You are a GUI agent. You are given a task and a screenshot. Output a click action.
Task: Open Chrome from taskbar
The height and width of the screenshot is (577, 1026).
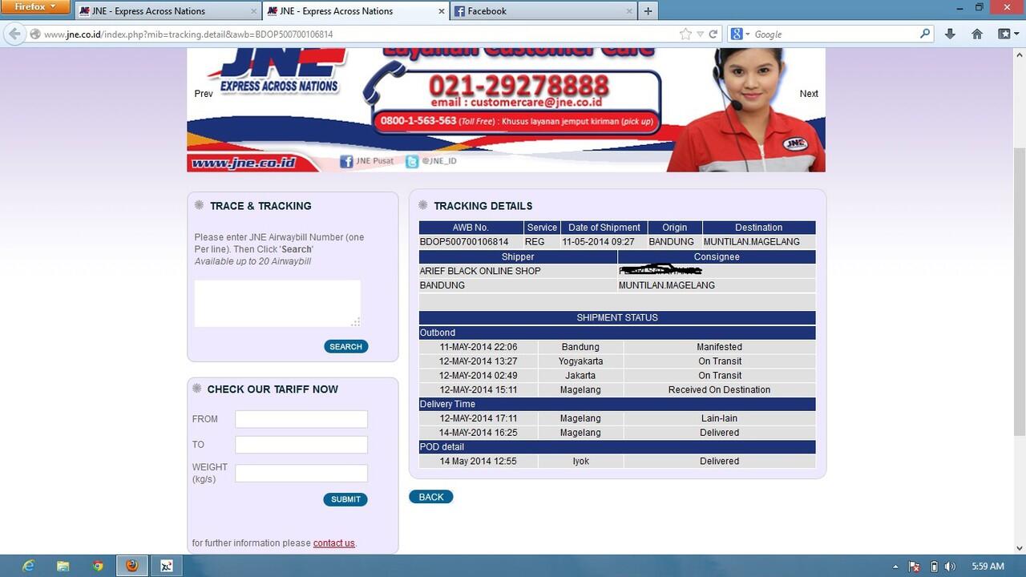coord(98,566)
